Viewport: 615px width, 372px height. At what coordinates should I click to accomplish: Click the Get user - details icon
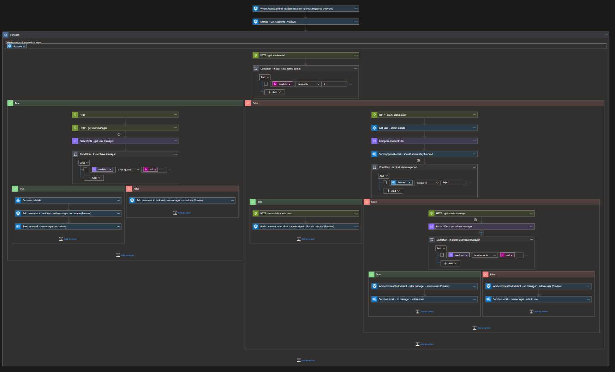[18, 200]
